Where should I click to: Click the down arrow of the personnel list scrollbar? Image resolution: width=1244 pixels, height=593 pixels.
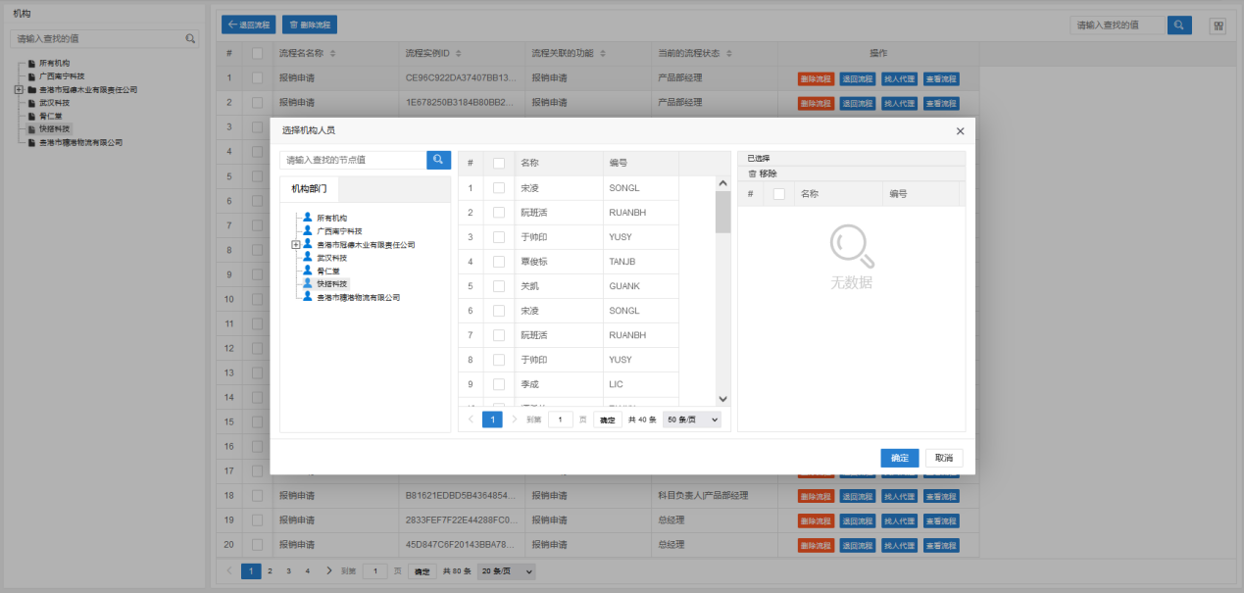(723, 399)
